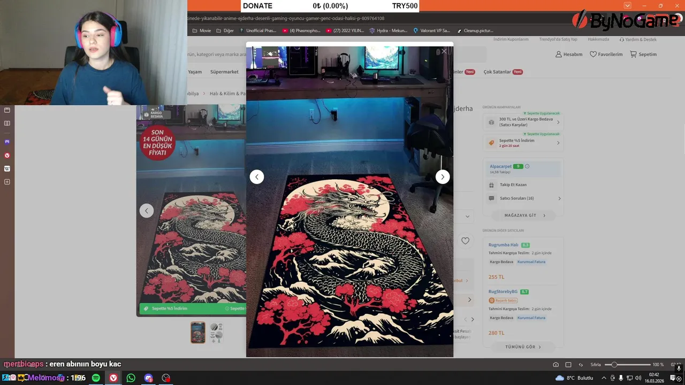The height and width of the screenshot is (385, 685).
Task: Show hidden system tray icons
Action: coord(604,378)
